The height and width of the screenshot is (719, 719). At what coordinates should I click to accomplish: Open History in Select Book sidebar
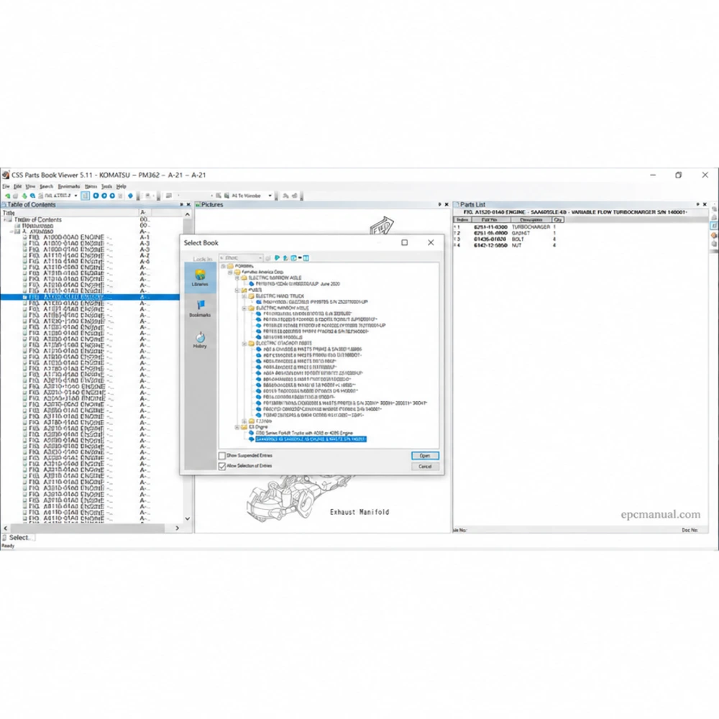coord(200,340)
